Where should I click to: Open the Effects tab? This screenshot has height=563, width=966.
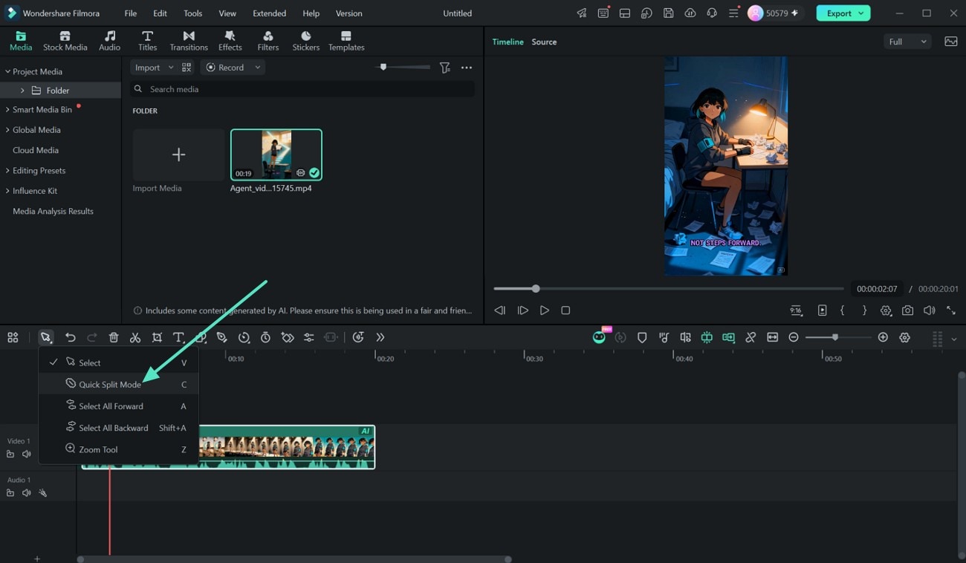[x=230, y=41]
